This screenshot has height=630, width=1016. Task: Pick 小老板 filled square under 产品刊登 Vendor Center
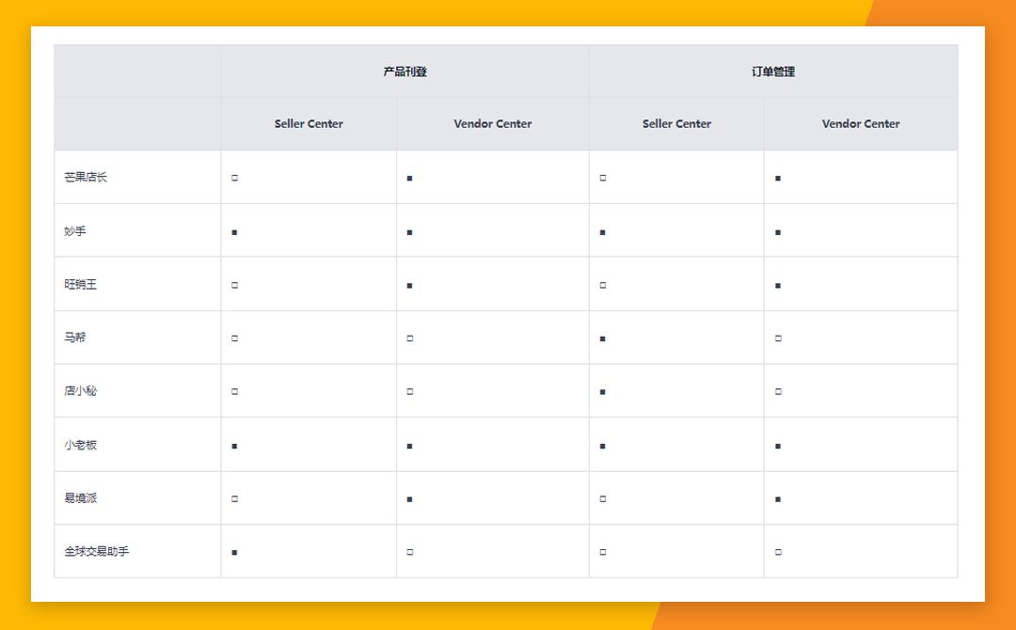[409, 446]
